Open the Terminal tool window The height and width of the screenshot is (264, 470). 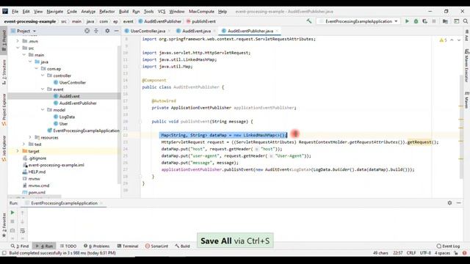pyautogui.click(x=128, y=246)
